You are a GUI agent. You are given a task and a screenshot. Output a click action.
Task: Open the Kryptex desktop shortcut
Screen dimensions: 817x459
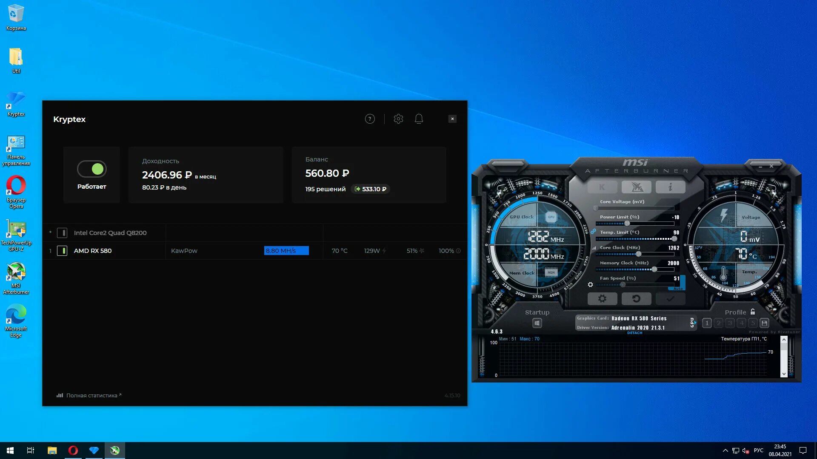[x=16, y=104]
